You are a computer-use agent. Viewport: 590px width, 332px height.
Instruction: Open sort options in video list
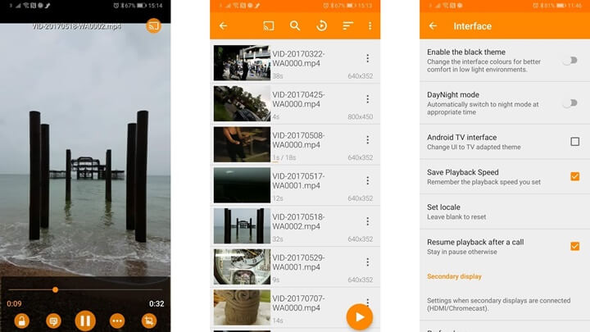(x=347, y=25)
